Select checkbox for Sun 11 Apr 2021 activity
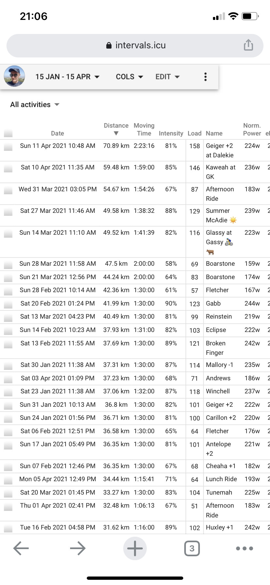The width and height of the screenshot is (270, 585). pyautogui.click(x=8, y=147)
